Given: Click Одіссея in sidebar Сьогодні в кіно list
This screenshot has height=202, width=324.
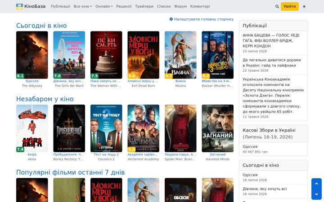Looking at the screenshot, I should click(250, 175).
